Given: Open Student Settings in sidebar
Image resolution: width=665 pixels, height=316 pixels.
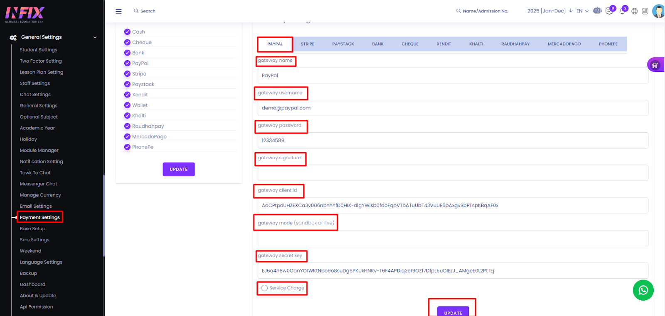Looking at the screenshot, I should (39, 50).
